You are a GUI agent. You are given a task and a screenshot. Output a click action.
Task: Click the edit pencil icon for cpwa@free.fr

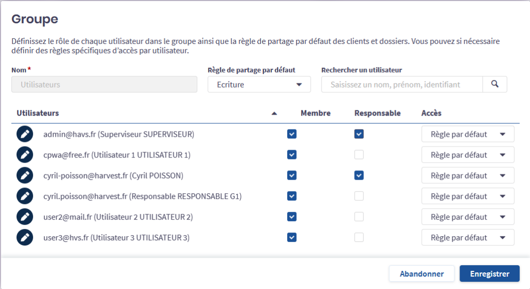25,155
